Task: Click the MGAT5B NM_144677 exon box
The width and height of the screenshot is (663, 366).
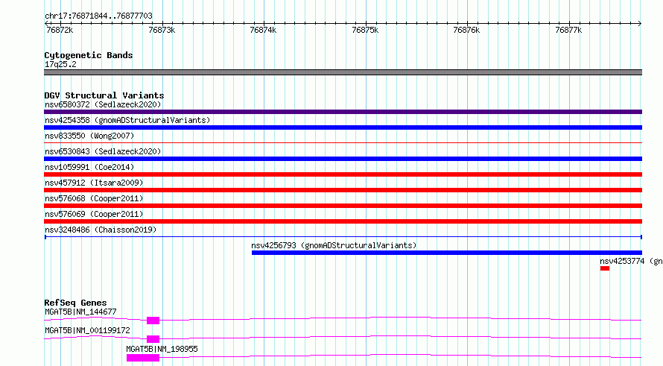Action: [153, 321]
